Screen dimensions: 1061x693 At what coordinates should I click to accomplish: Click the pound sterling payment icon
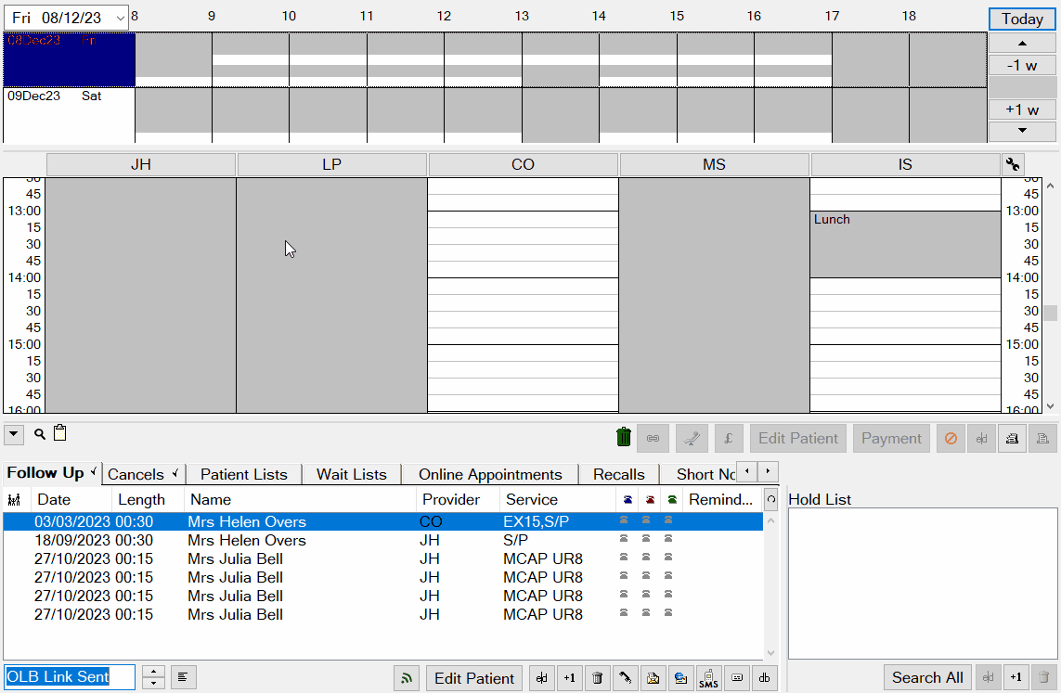point(729,437)
